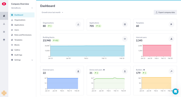Viewport: 181px width, 97px height.
Task: Click the Builders growth badge showing 1
Action: (x=144, y=73)
